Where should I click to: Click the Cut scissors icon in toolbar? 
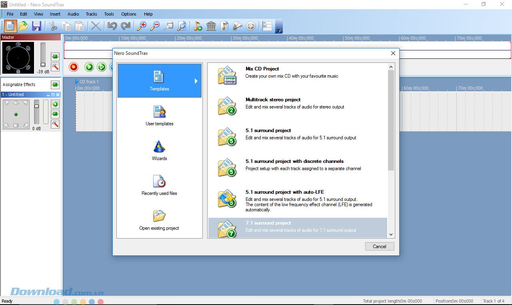point(53,26)
